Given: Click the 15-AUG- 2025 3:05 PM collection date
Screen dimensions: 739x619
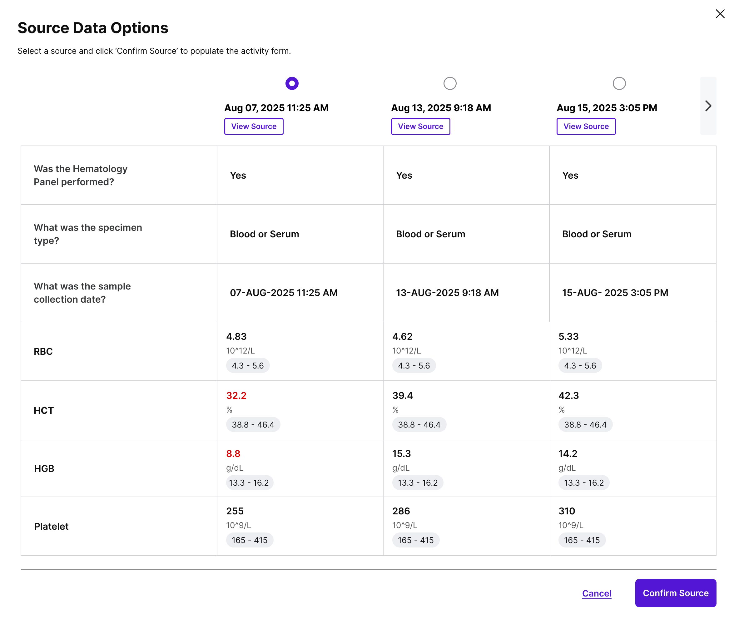Looking at the screenshot, I should point(615,293).
